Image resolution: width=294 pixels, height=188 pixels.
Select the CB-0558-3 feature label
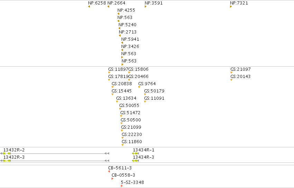(123, 175)
